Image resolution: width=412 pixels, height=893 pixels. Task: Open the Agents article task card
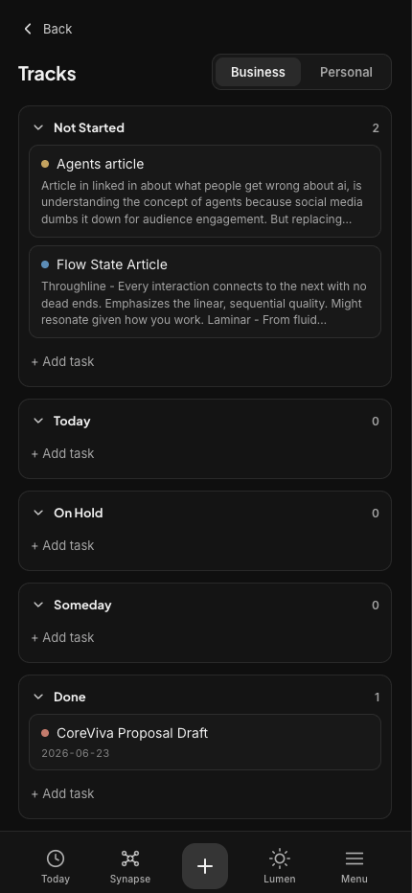pyautogui.click(x=205, y=192)
